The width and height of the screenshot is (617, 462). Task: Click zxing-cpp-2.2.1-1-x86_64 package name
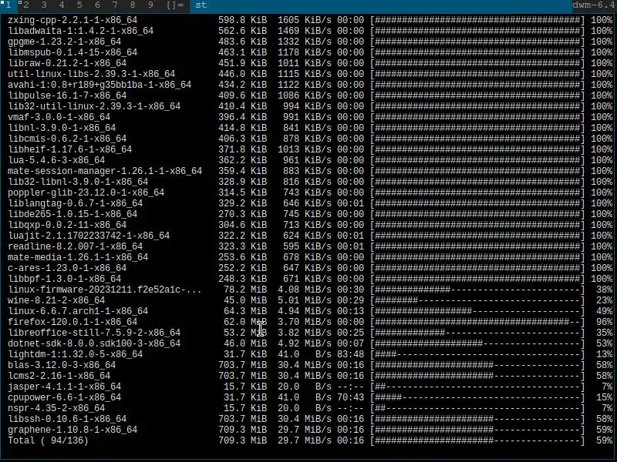[72, 20]
